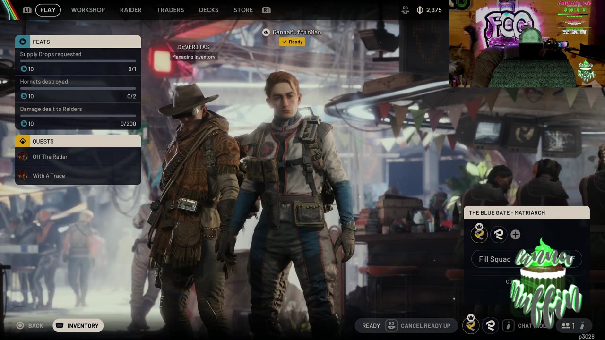Select the second squad emblem in Blue Gate panel
The height and width of the screenshot is (340, 605).
[x=499, y=234]
